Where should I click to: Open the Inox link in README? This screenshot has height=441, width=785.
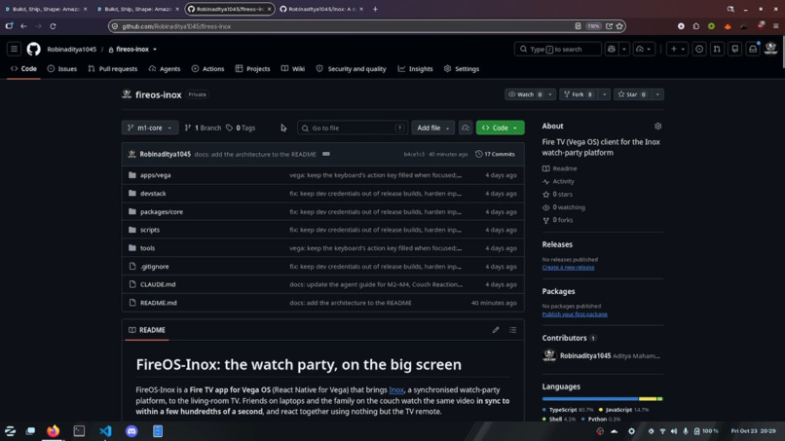(x=396, y=390)
